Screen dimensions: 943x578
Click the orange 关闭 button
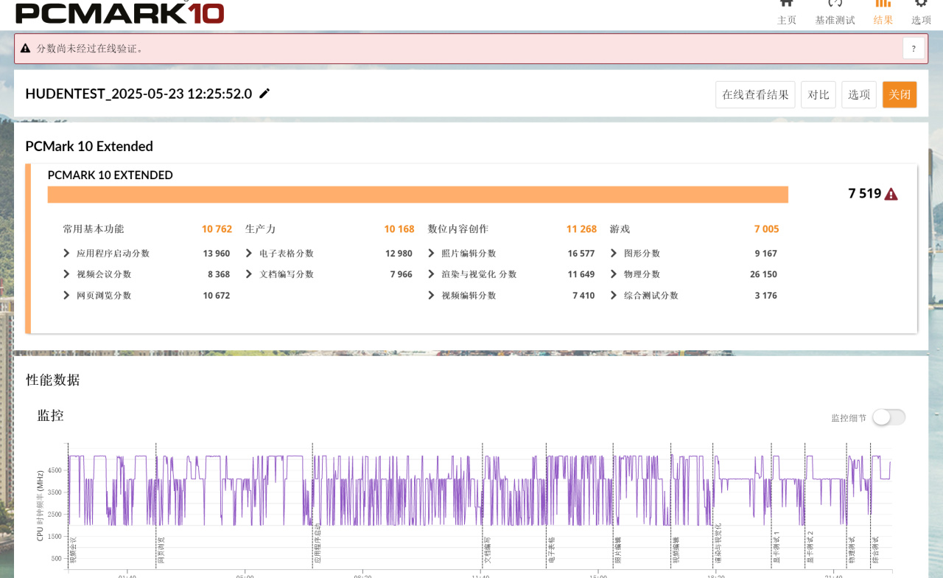(900, 94)
